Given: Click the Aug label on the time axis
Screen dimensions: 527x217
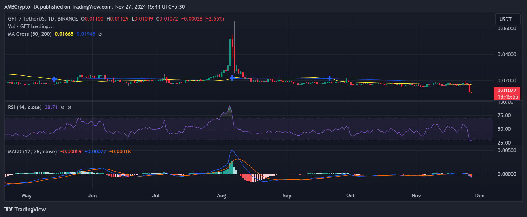Looking at the screenshot, I should click(222, 196).
